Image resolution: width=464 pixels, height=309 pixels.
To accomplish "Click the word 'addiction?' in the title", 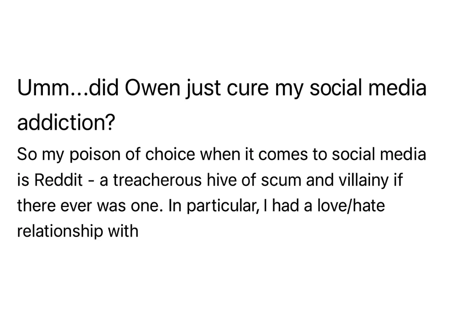I will [x=66, y=122].
